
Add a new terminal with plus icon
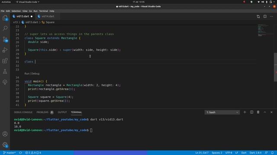point(245,112)
